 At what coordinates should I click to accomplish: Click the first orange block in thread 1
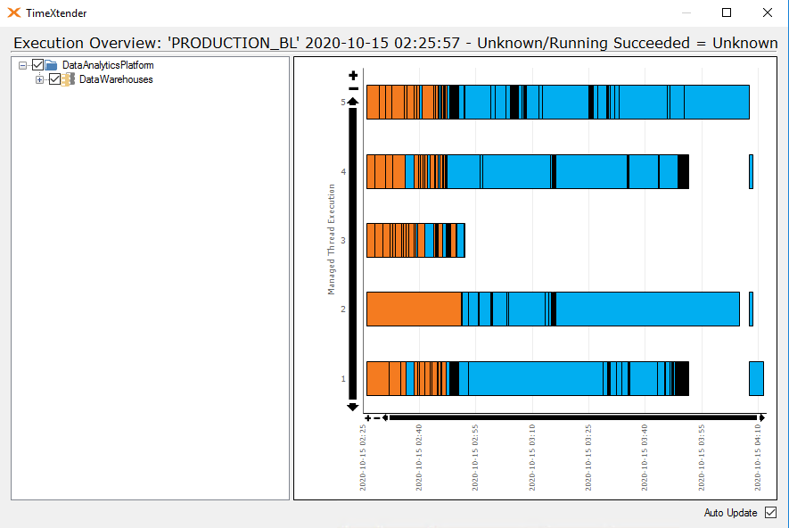[378, 378]
